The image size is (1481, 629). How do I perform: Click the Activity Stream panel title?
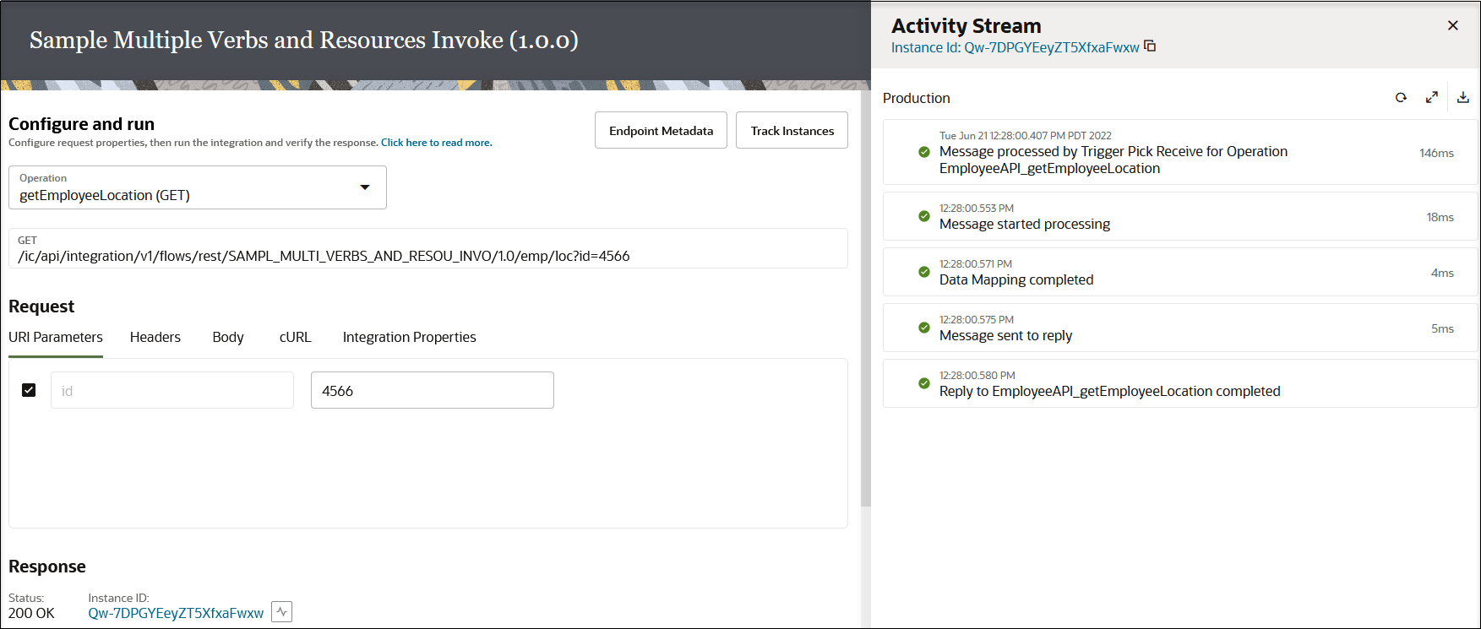966,25
